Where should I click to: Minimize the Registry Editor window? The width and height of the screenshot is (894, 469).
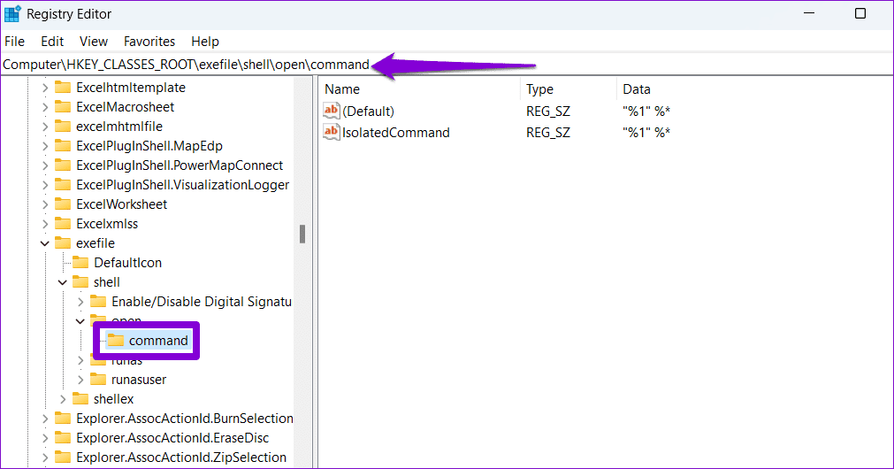pyautogui.click(x=808, y=13)
